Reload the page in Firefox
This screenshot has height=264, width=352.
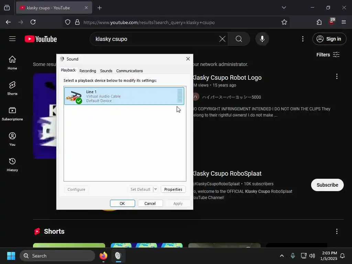click(x=33, y=22)
